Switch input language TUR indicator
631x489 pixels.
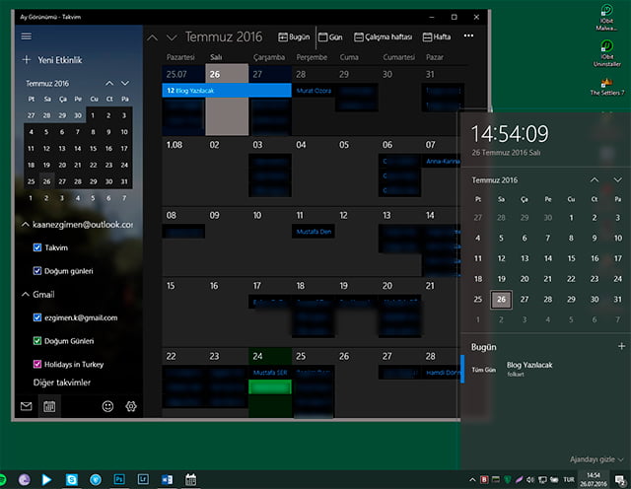point(569,479)
